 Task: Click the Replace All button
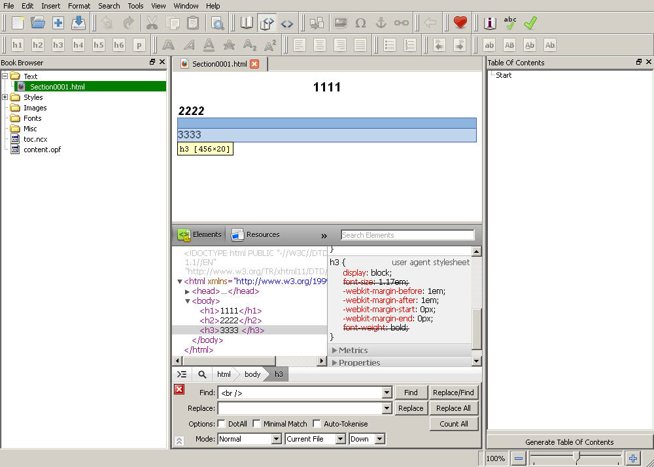pos(453,408)
